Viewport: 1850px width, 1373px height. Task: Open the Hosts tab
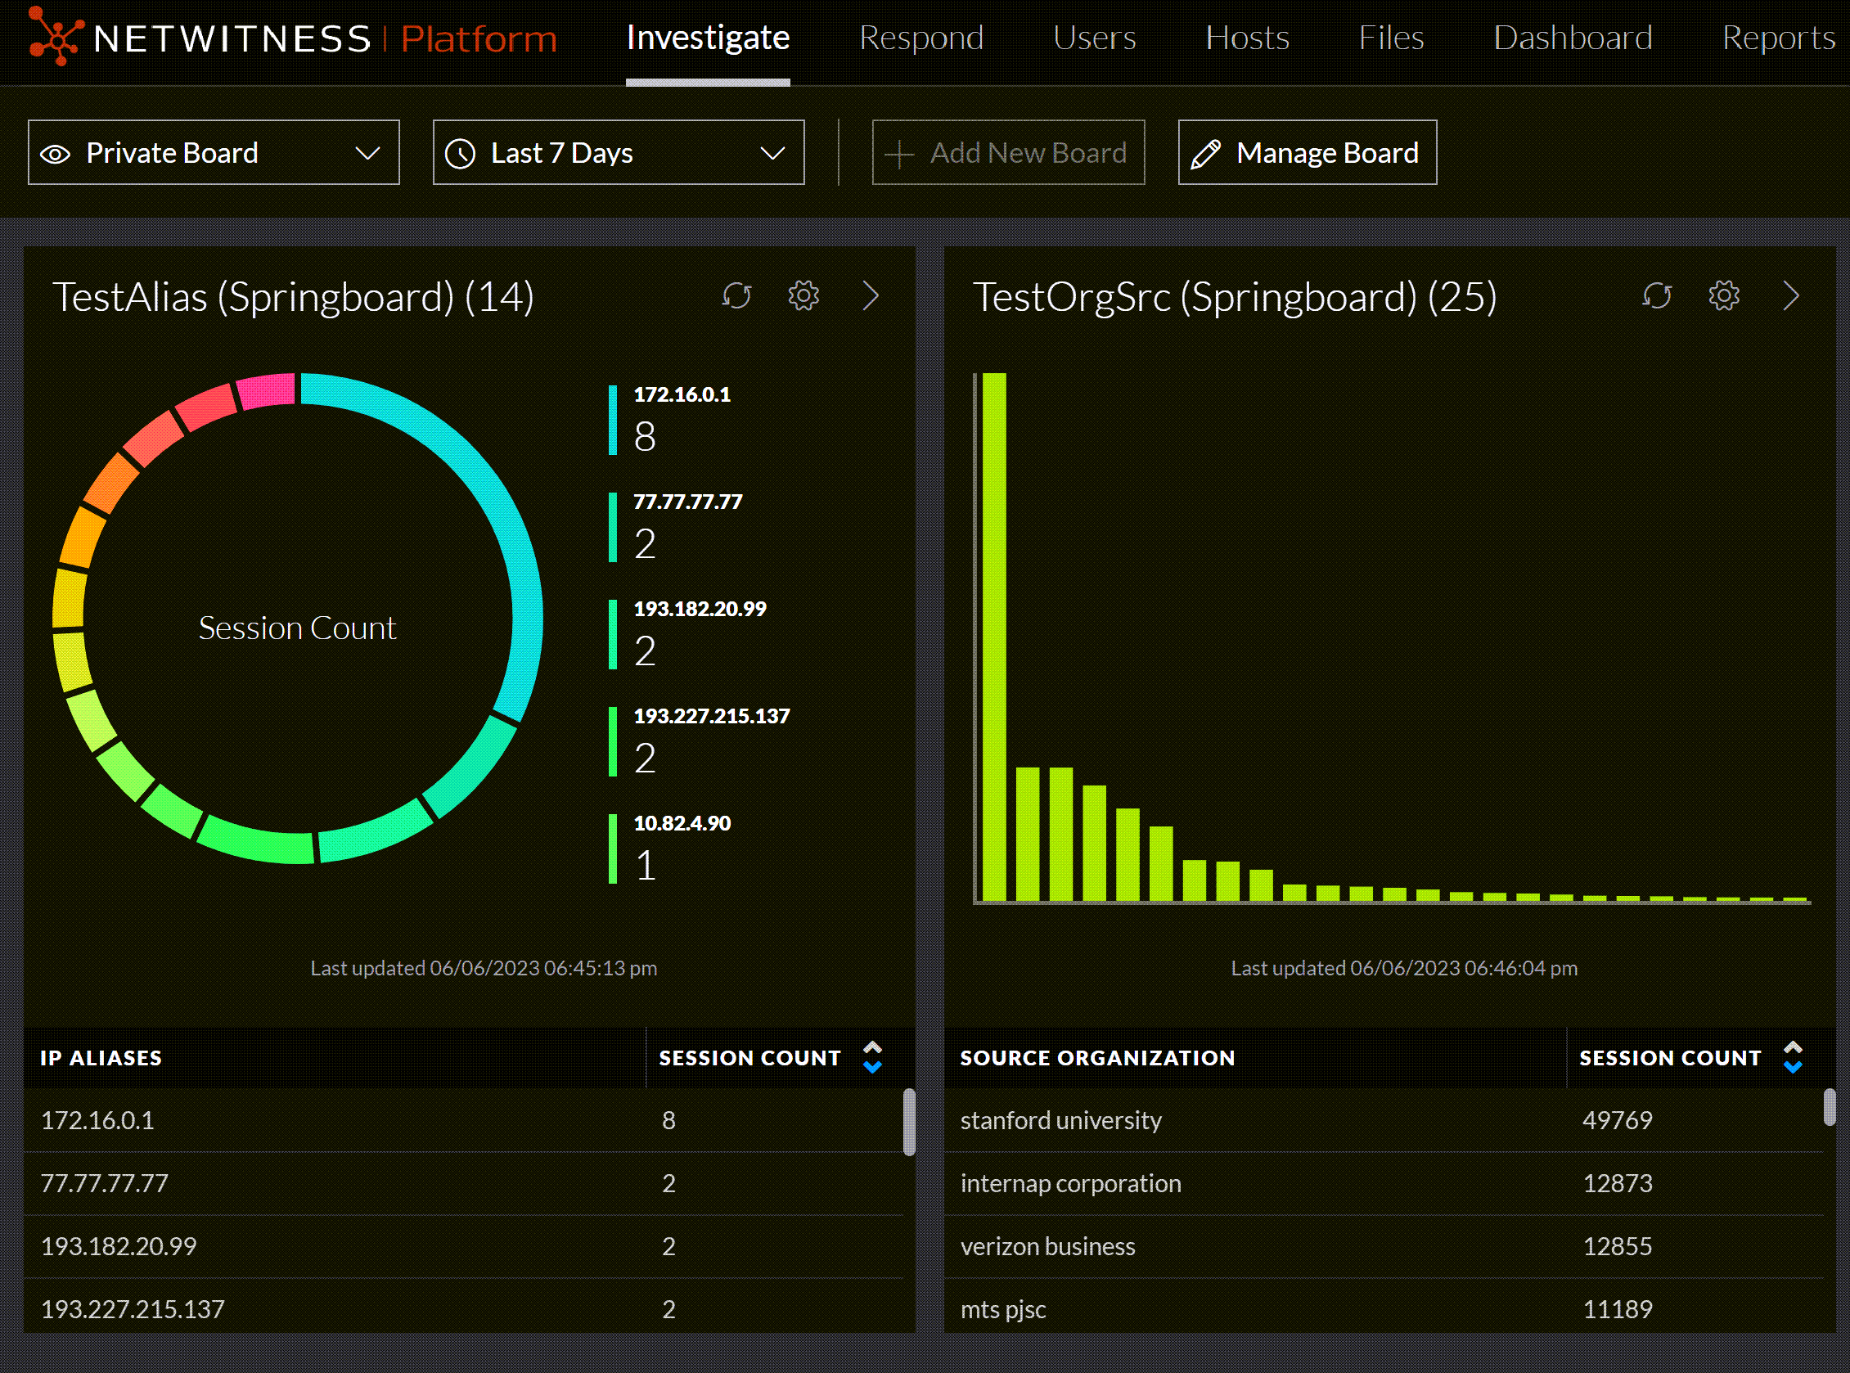tap(1247, 38)
